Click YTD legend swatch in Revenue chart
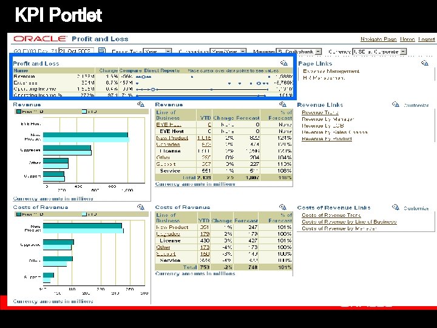Viewport: 437px width, 328px height. (x=84, y=112)
